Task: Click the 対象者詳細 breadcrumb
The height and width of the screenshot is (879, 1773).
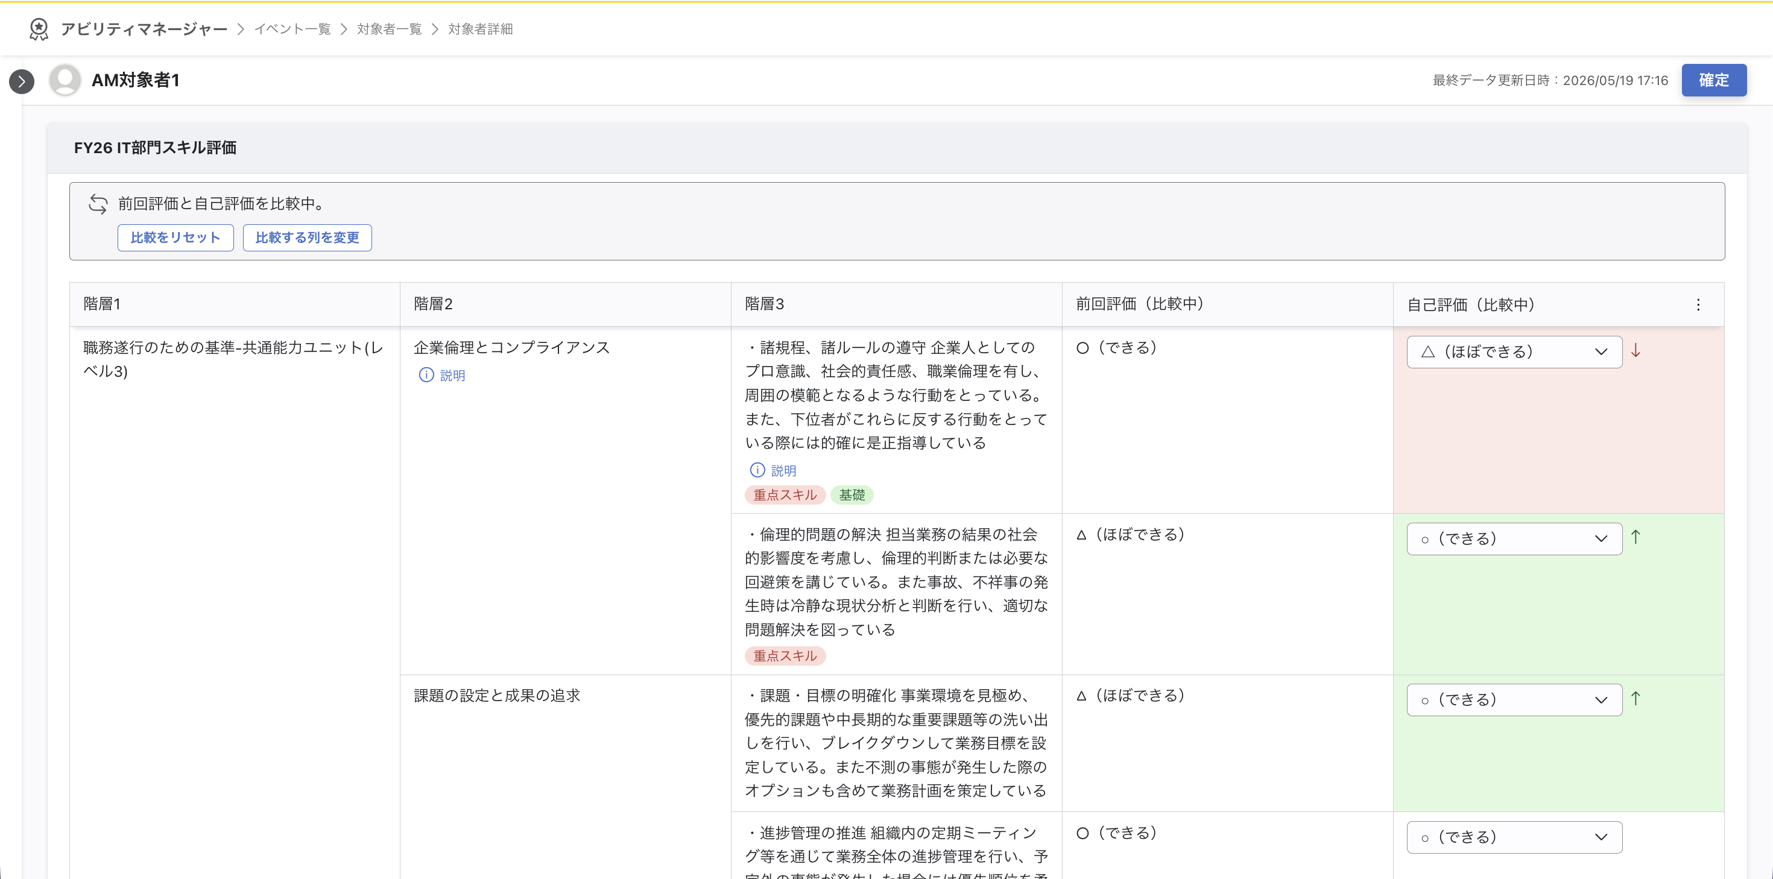Action: click(481, 29)
